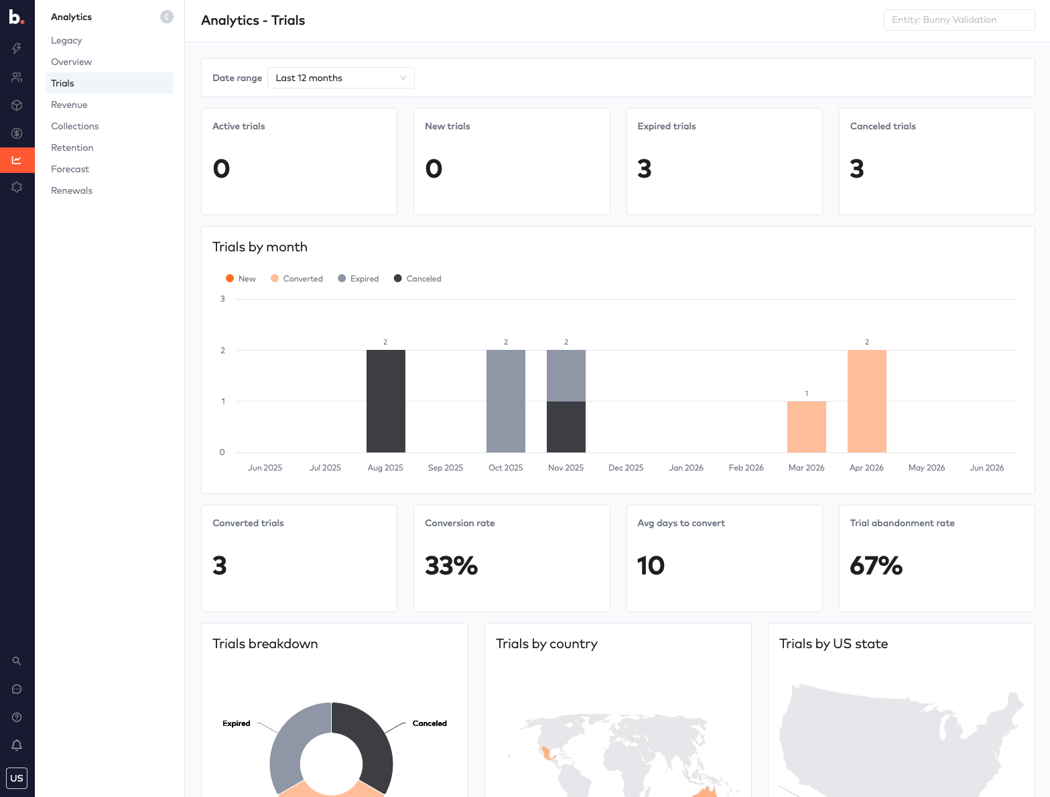Click the Dec 2025 axis label
The height and width of the screenshot is (797, 1050).
[x=626, y=468]
